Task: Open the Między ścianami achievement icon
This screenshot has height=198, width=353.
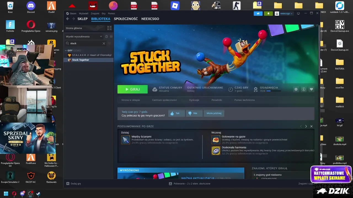Action: [x=125, y=140]
